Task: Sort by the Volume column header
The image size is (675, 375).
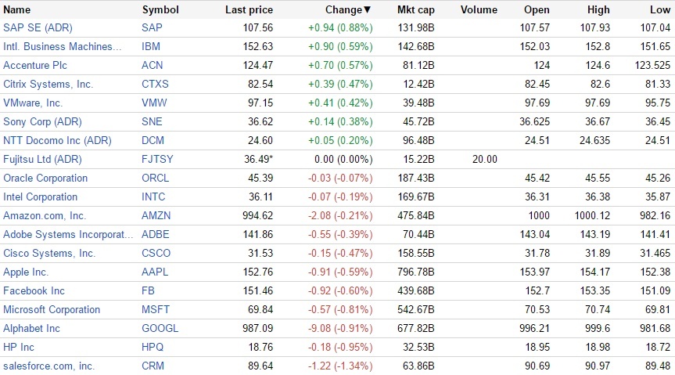Action: point(479,10)
